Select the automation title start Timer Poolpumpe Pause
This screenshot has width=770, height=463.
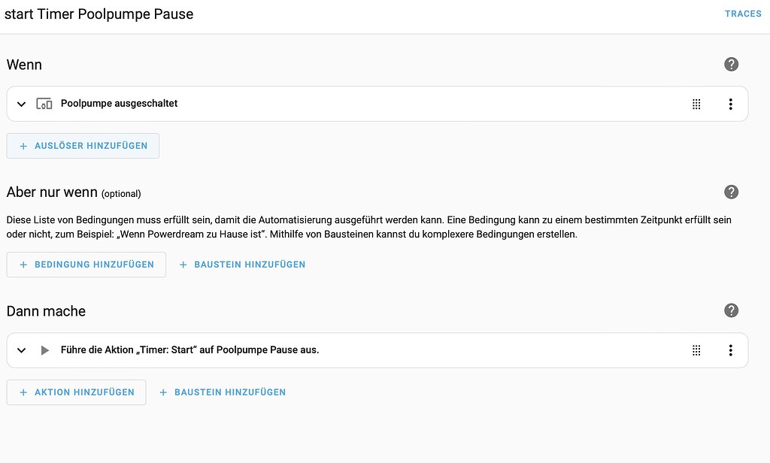point(99,14)
